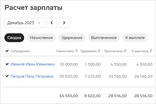Select the Сводка tab
Screen dimensions: 156x104
(x=14, y=38)
